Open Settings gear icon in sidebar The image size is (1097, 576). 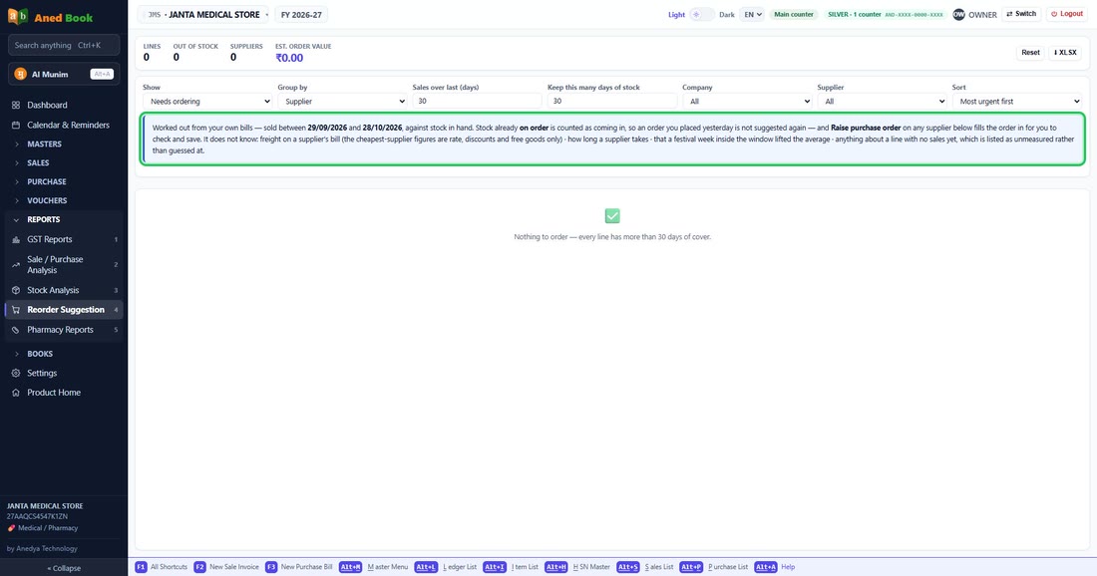[x=15, y=374]
